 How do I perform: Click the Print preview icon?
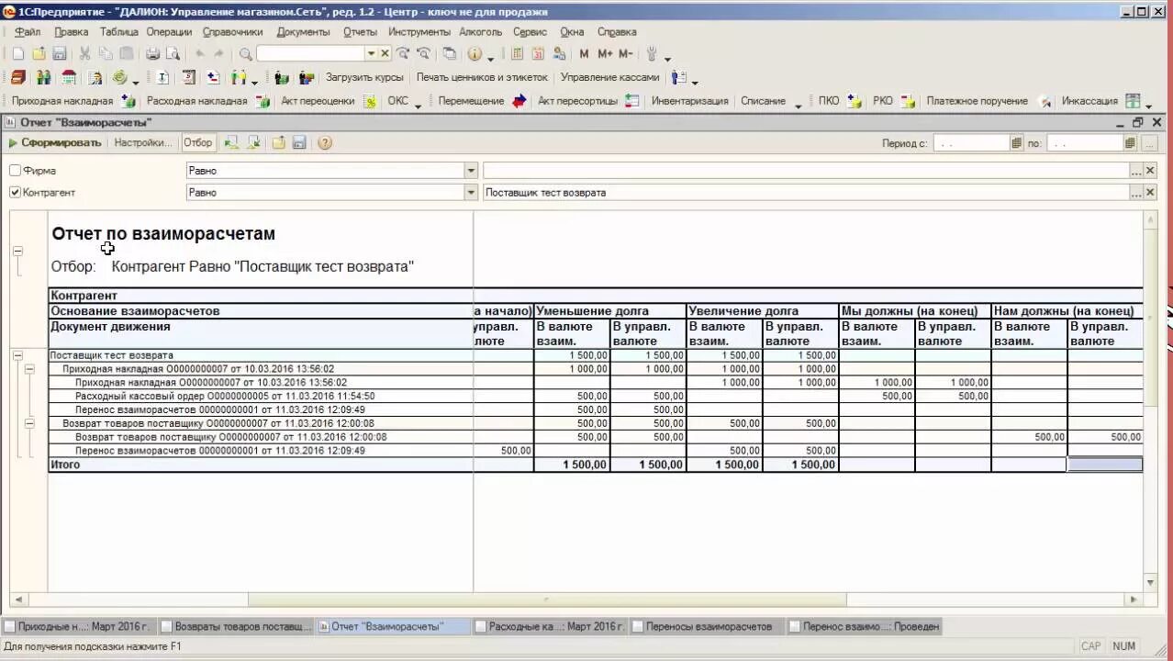click(172, 54)
